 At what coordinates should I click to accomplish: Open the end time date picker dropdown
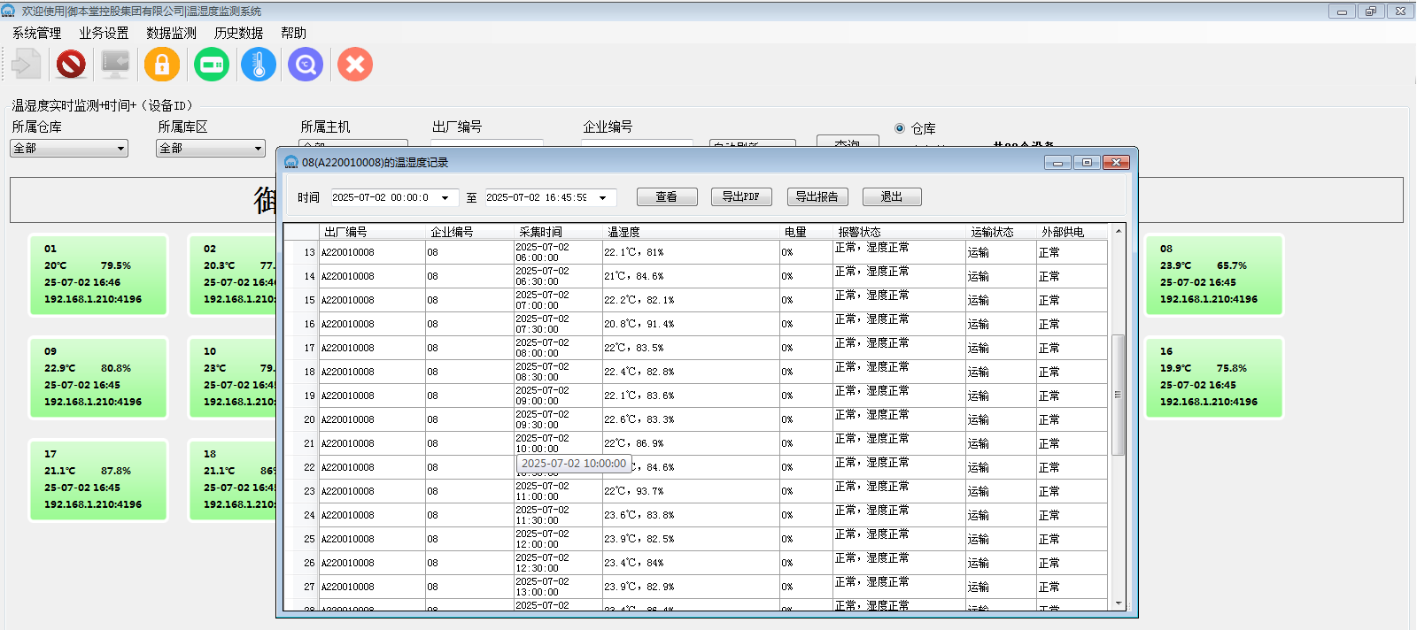pyautogui.click(x=602, y=198)
